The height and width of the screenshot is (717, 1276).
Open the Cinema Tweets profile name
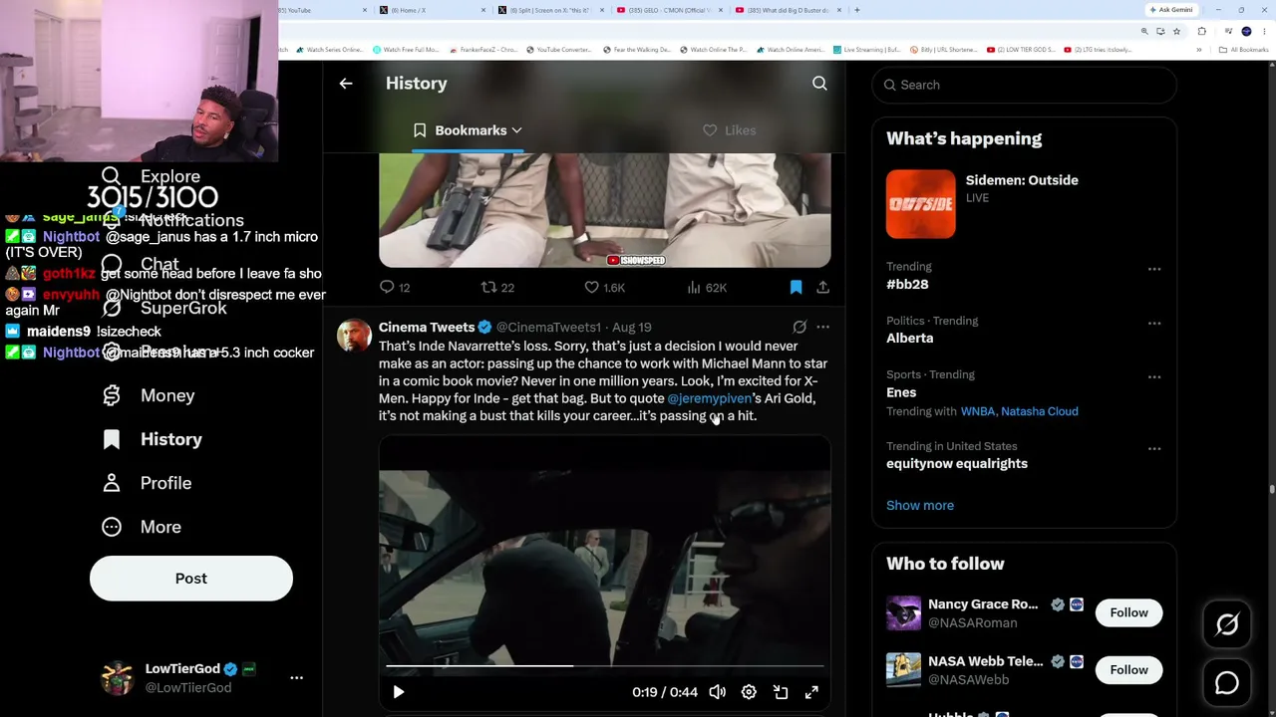click(427, 327)
